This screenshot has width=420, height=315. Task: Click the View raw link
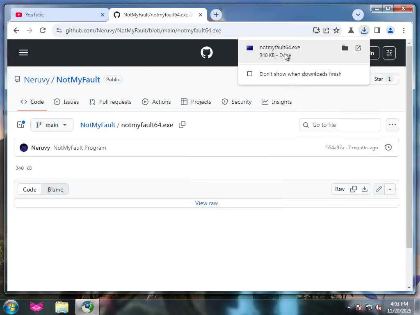(x=207, y=203)
